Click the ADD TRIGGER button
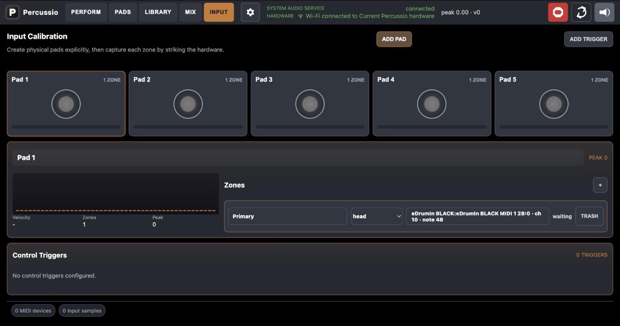The height and width of the screenshot is (326, 620). (589, 39)
